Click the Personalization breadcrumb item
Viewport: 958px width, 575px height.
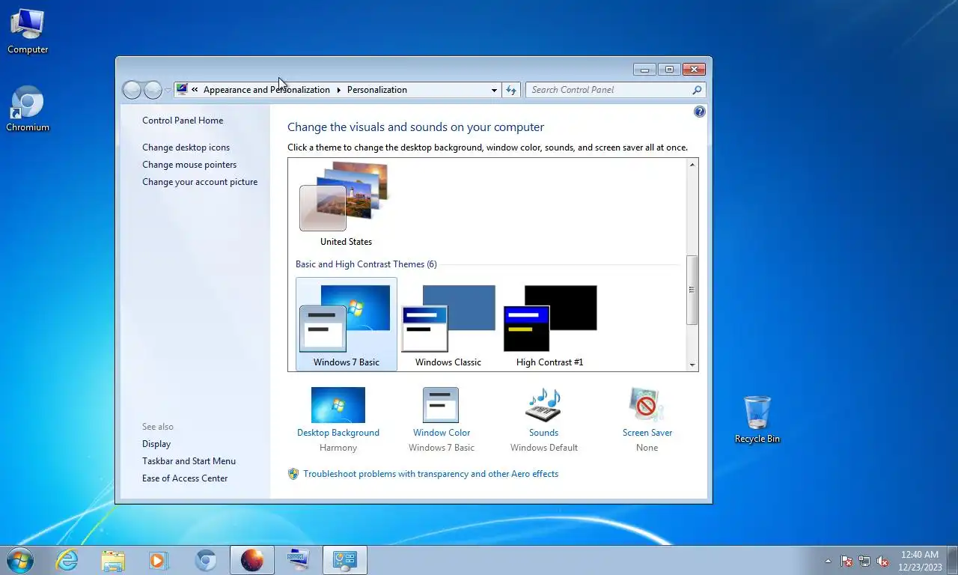376,90
